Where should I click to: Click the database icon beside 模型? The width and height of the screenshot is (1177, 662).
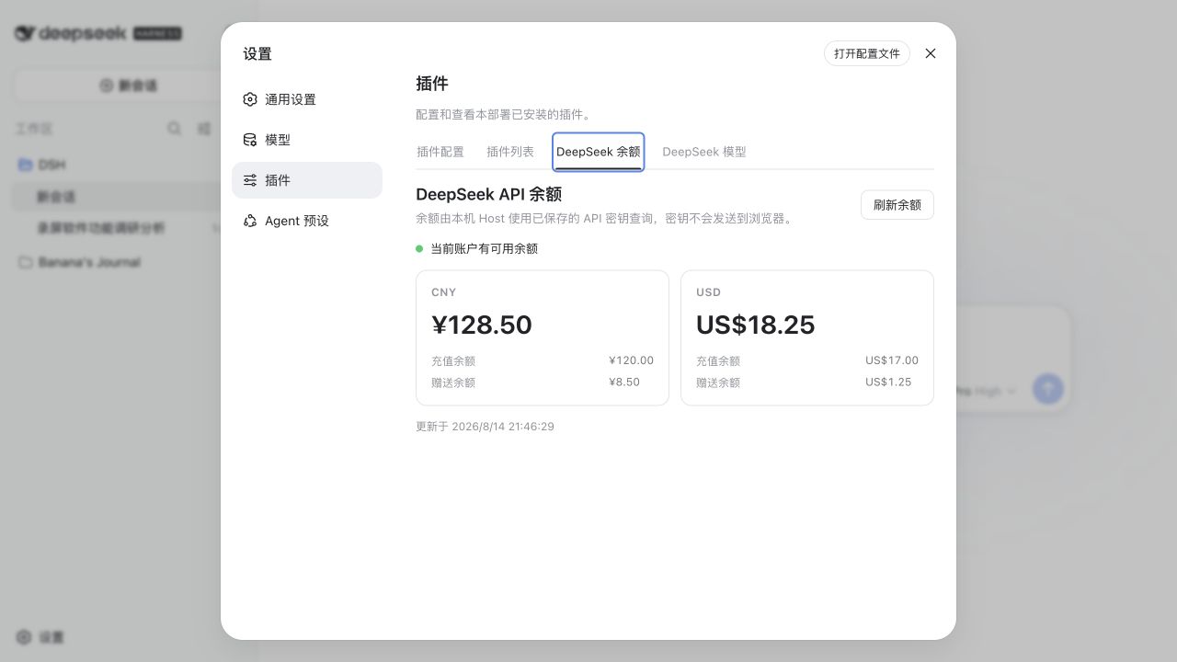coord(250,140)
